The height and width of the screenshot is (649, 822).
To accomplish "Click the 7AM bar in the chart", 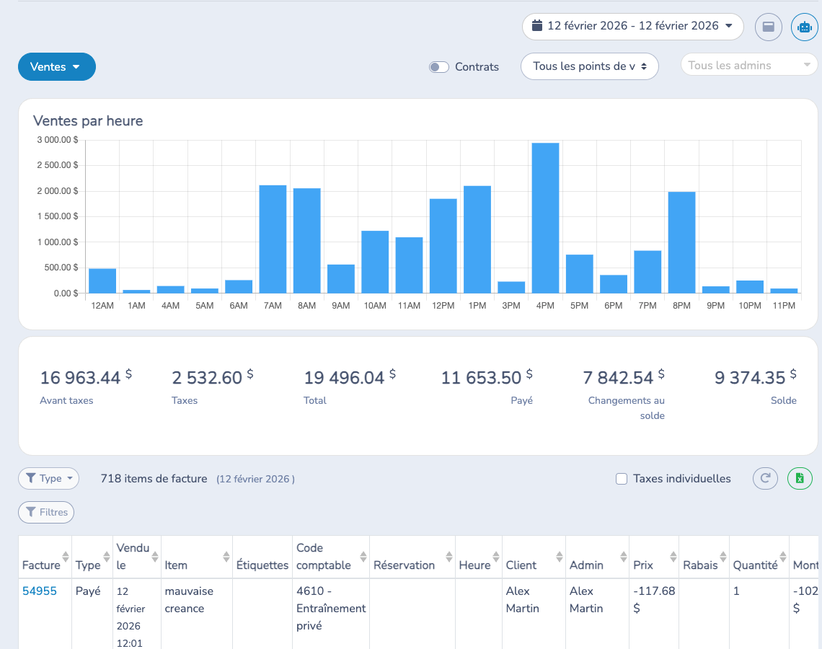I will (273, 239).
